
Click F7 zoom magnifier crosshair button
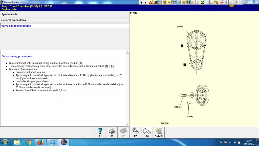click(135, 132)
